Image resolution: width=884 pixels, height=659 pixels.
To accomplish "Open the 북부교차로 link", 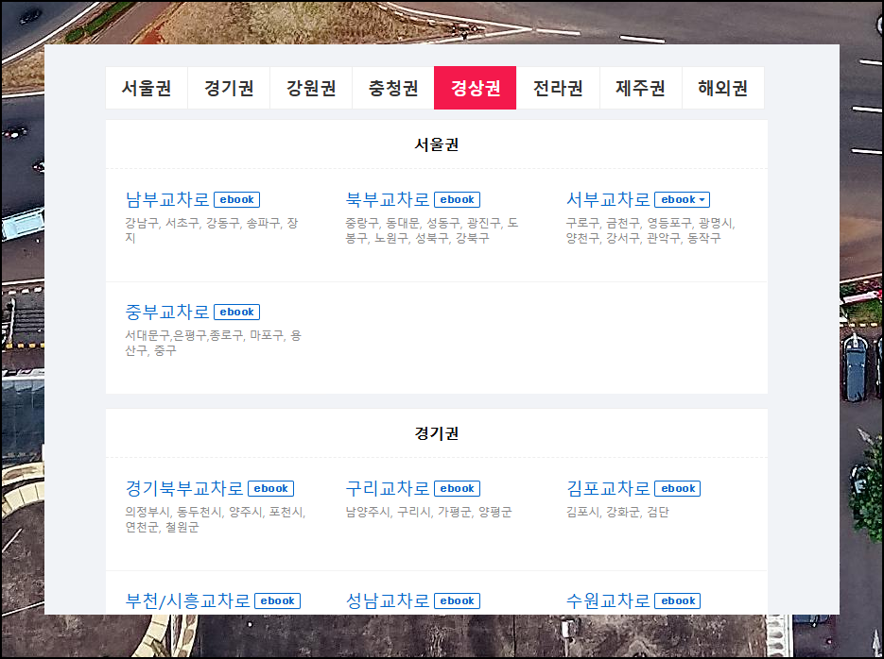I will [388, 199].
